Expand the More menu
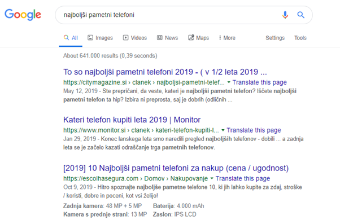The image size is (340, 224). coord(227,38)
